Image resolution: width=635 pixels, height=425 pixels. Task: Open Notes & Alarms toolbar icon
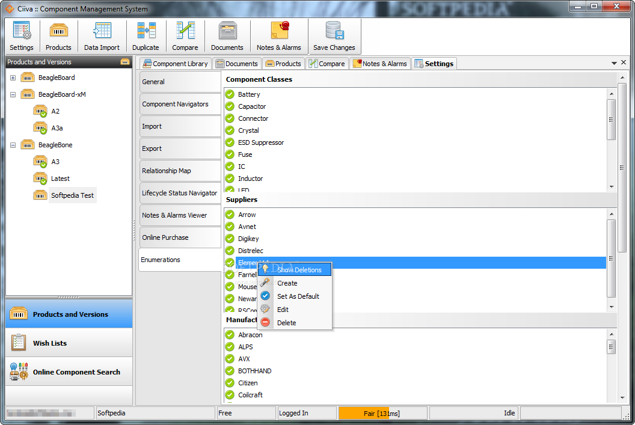point(280,31)
